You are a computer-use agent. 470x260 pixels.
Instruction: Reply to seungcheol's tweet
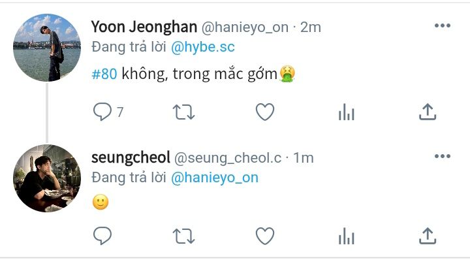102,236
